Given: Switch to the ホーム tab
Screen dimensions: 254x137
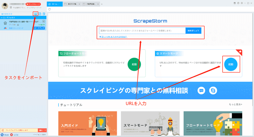Looking at the screenshot, I should click(55, 4).
